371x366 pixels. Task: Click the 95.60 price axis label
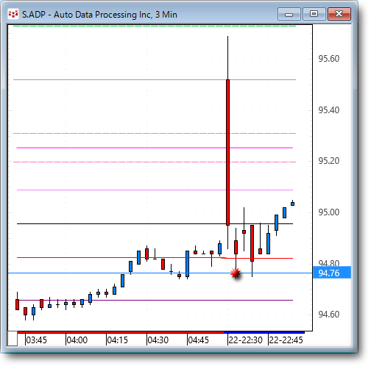pos(329,59)
